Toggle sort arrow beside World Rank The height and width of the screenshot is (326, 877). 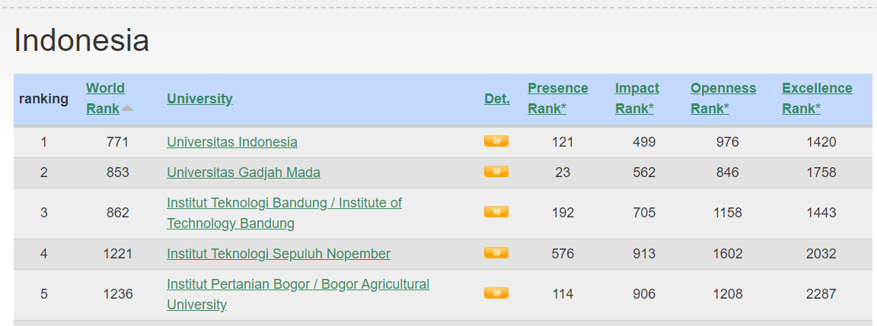click(128, 109)
